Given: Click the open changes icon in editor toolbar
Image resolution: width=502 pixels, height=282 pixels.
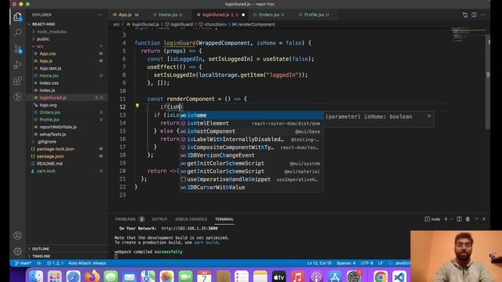Looking at the screenshot, I should click(x=465, y=15).
